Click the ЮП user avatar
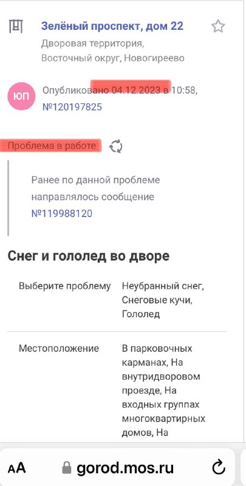Viewport: 246px width, 486px height. pos(21,96)
